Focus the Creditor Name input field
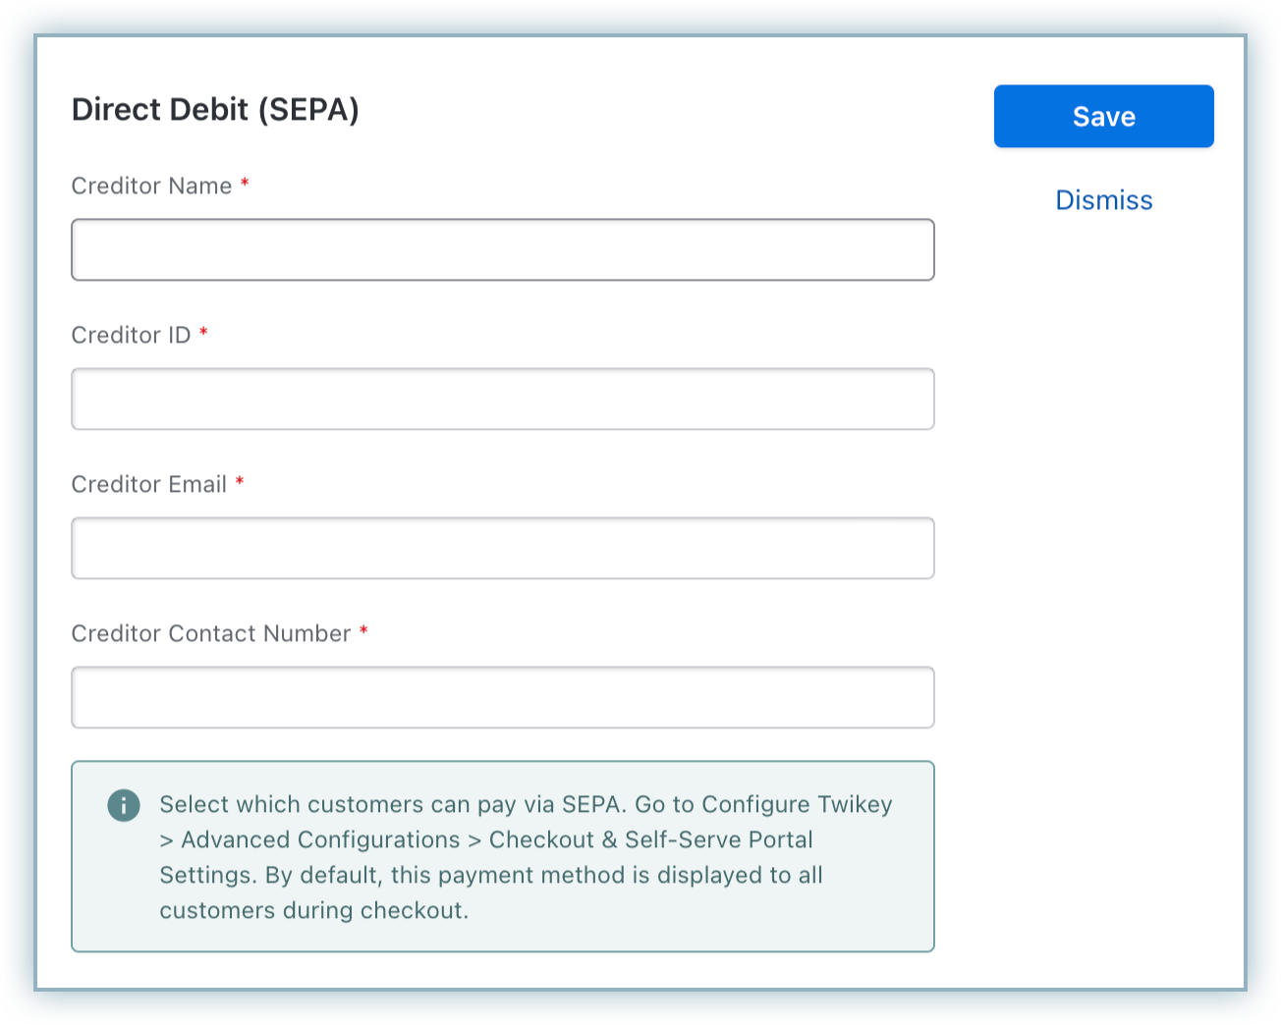The width and height of the screenshot is (1281, 1025). (502, 249)
